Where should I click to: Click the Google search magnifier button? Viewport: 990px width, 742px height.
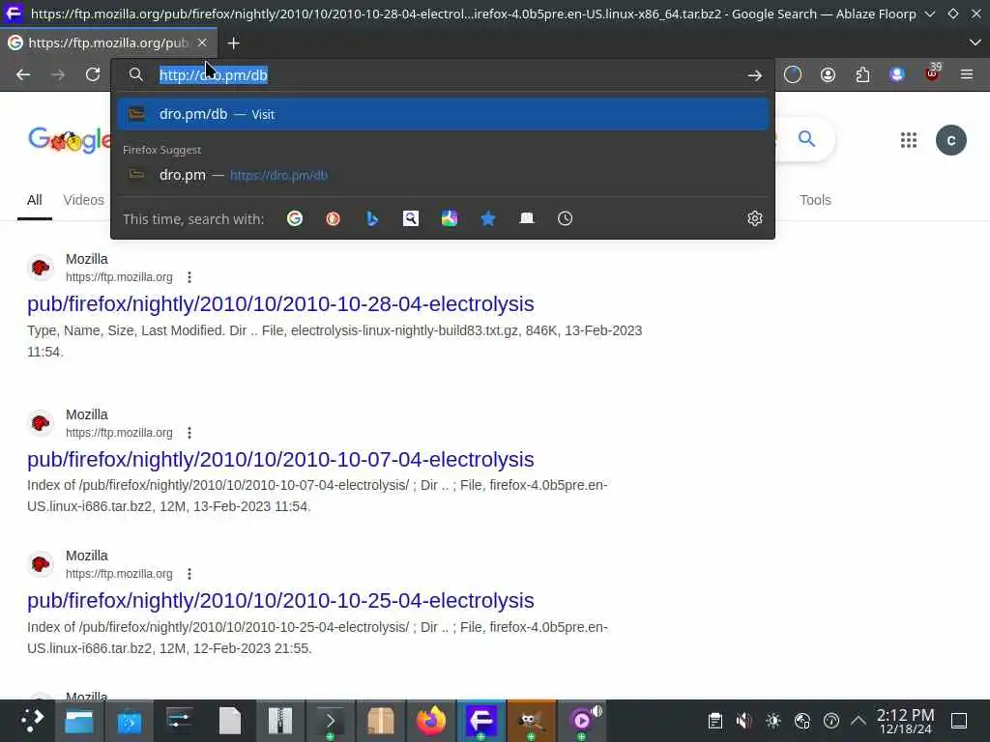(x=806, y=139)
